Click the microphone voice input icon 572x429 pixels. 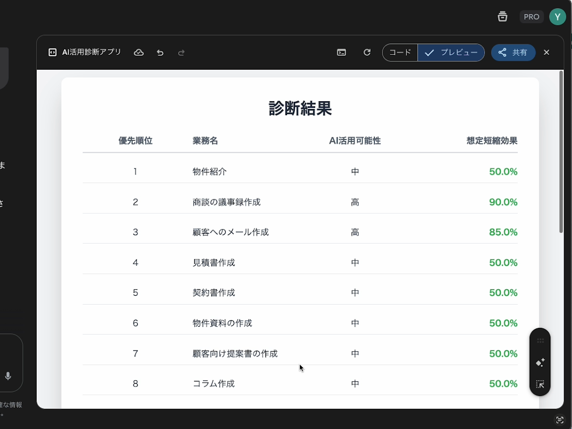click(x=8, y=376)
